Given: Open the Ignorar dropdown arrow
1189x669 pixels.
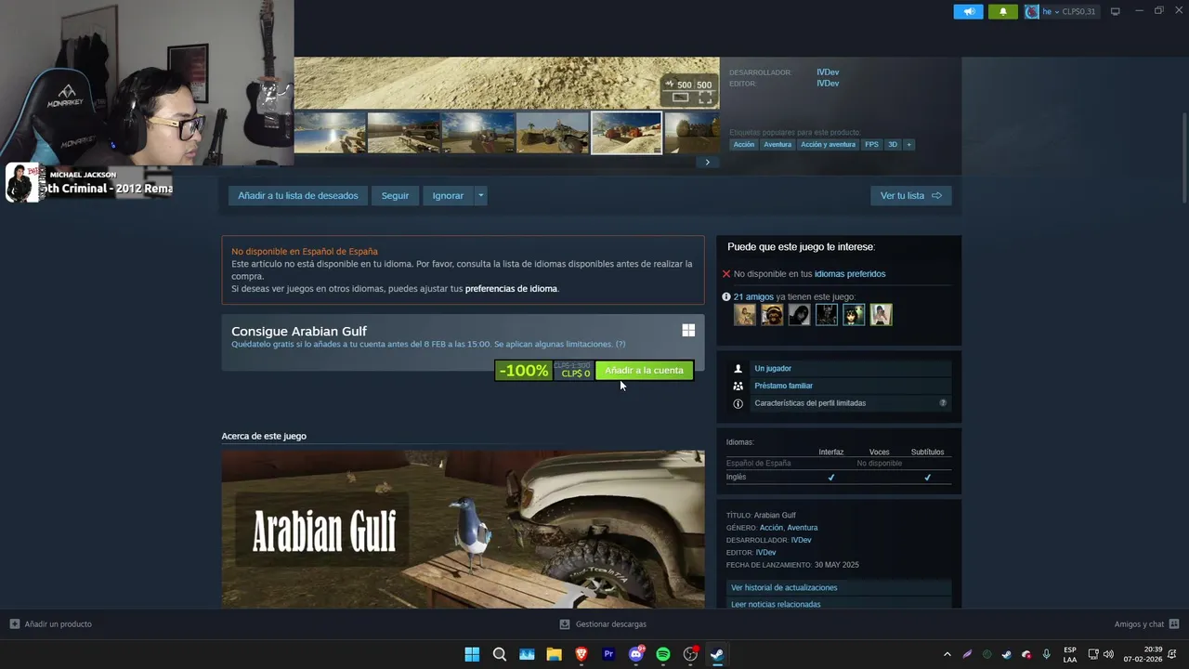Looking at the screenshot, I should click(480, 195).
